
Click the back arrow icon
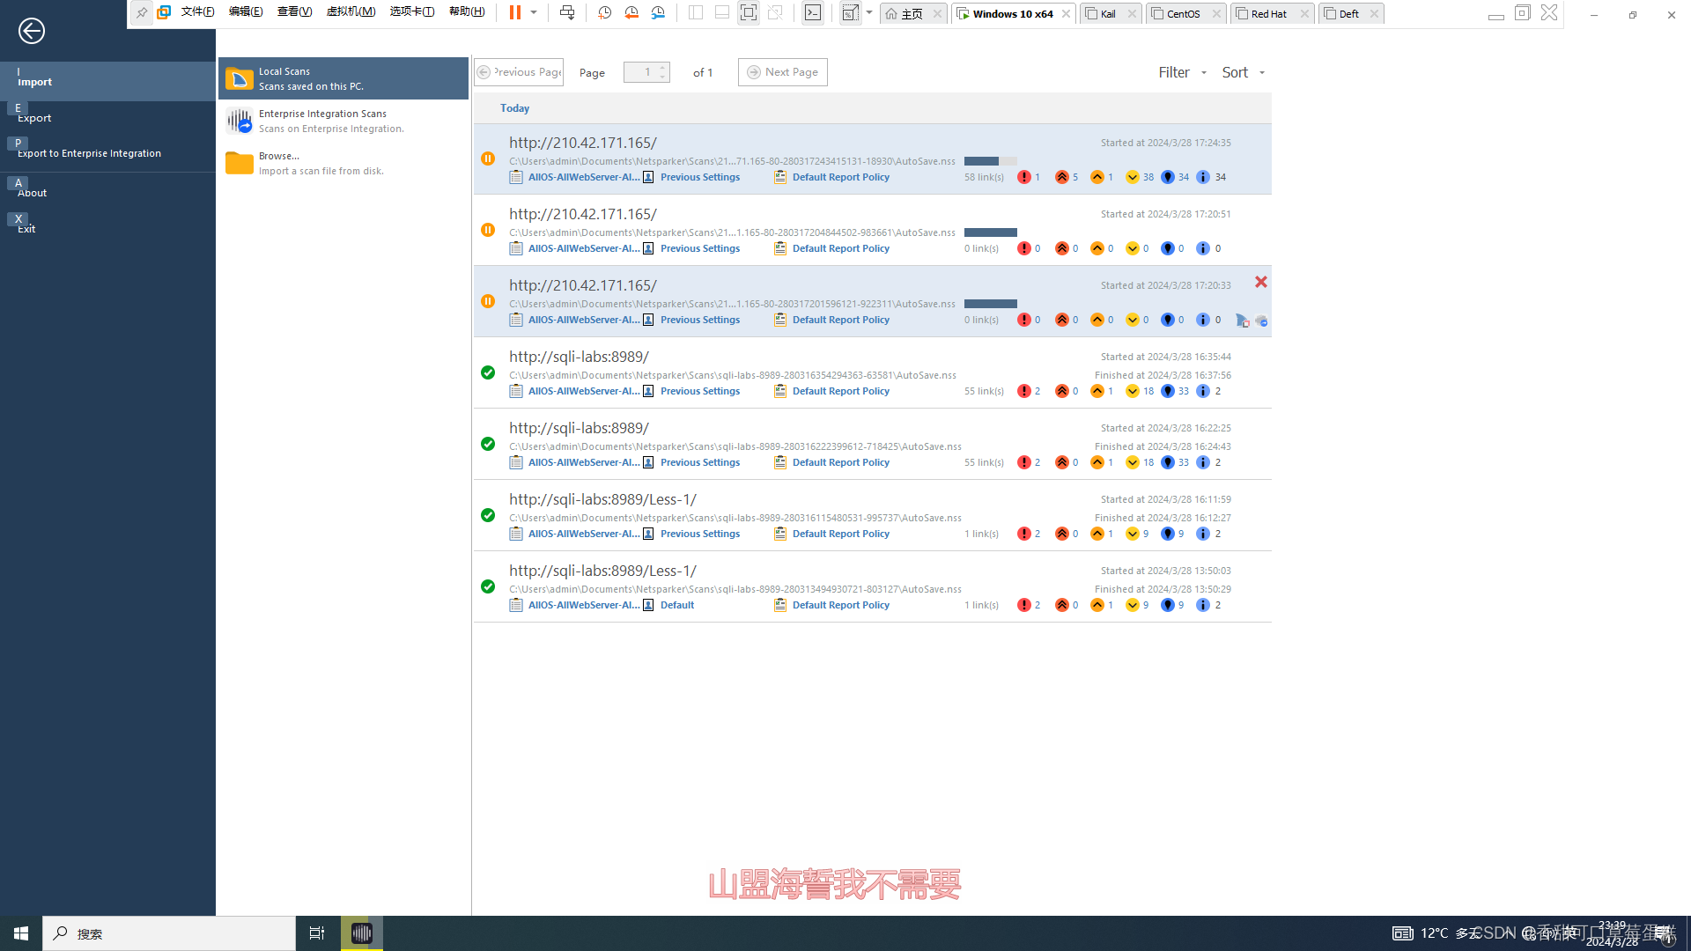[x=32, y=31]
